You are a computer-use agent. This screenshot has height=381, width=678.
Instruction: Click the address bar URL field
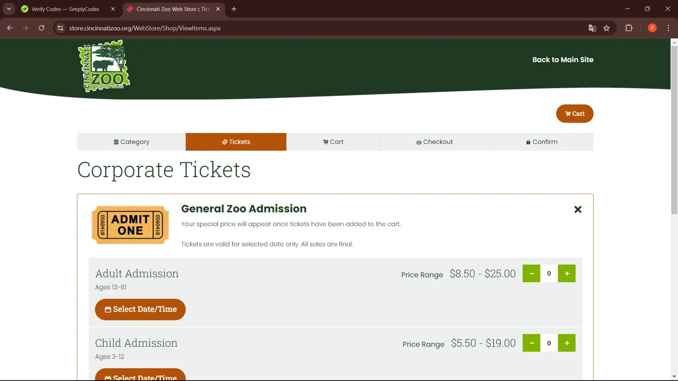325,28
